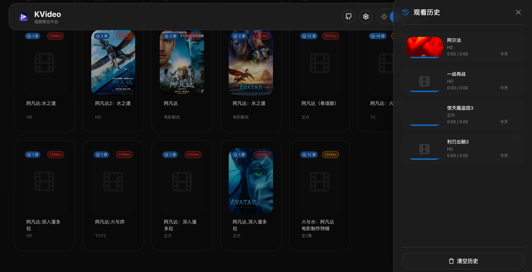Click film icon on 火与水：阿凡达 card
Viewport: 532px width, 272px height.
pos(320,181)
